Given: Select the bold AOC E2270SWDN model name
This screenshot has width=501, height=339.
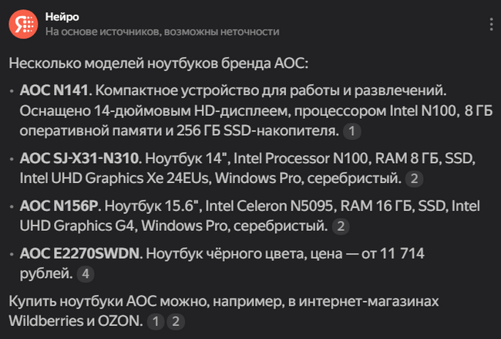Looking at the screenshot, I should pos(81,253).
